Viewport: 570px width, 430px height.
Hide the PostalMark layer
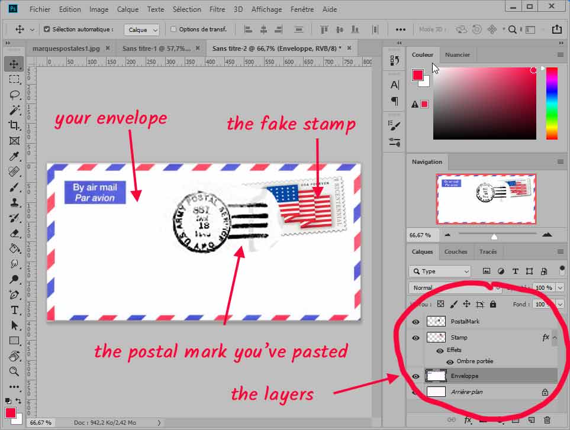pos(416,322)
